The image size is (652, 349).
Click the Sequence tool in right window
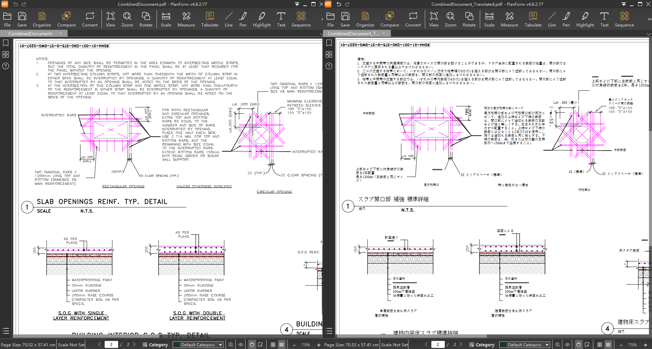click(x=624, y=19)
